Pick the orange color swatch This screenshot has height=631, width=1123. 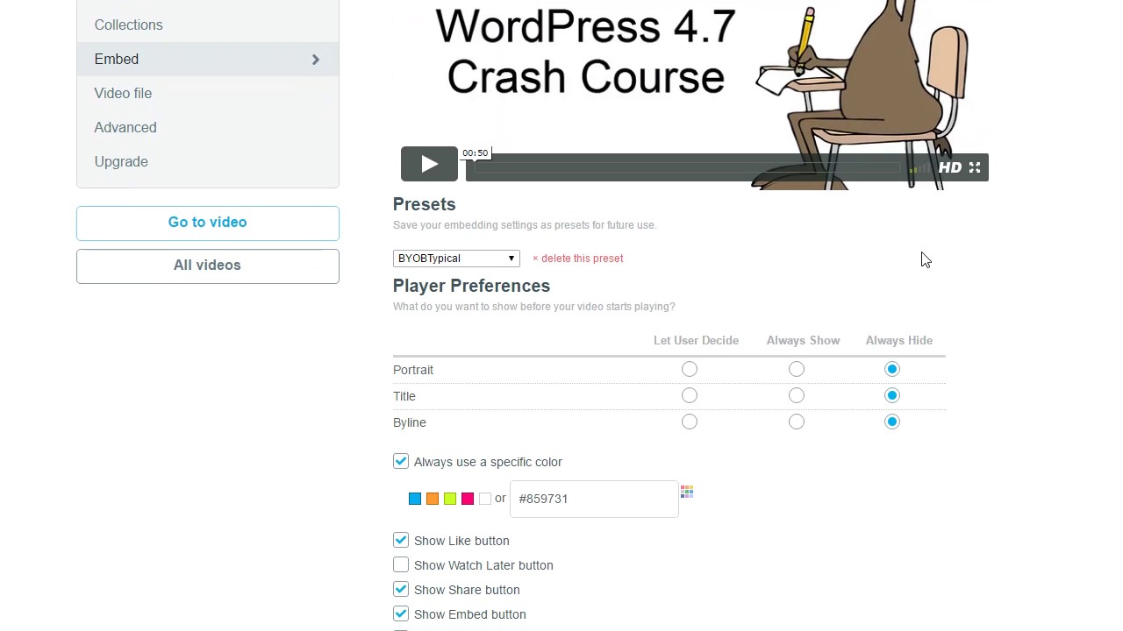[x=433, y=499]
